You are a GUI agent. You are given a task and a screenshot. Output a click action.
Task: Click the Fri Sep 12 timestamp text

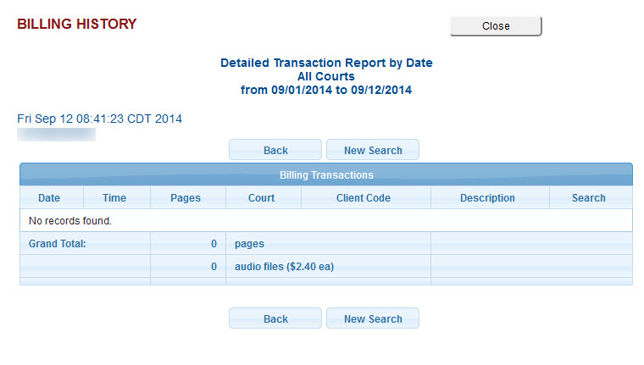[100, 119]
